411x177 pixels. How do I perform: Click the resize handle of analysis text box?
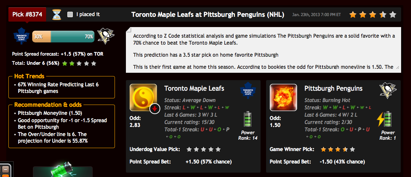pyautogui.click(x=398, y=67)
